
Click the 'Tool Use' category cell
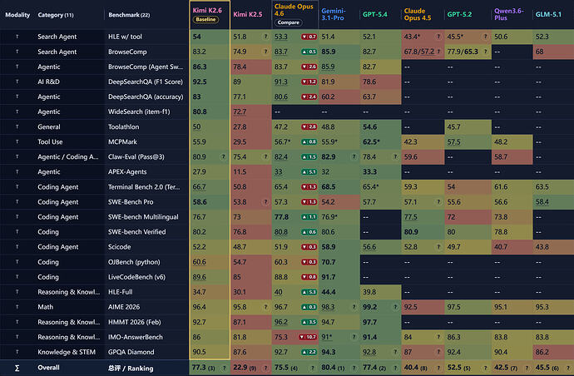(50, 141)
